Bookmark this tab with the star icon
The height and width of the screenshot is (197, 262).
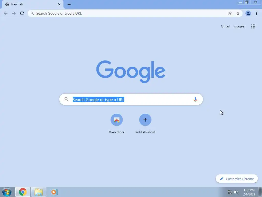coord(238,13)
